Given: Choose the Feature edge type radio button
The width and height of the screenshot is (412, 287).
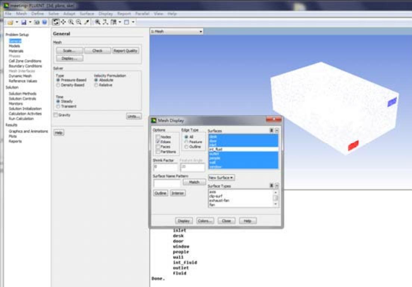Looking at the screenshot, I should pos(186,142).
